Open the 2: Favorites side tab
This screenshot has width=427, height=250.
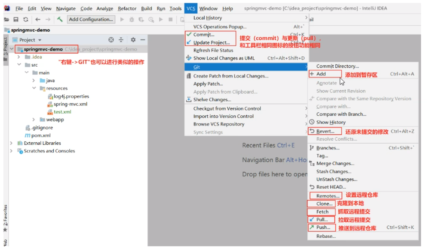[x=5, y=218]
